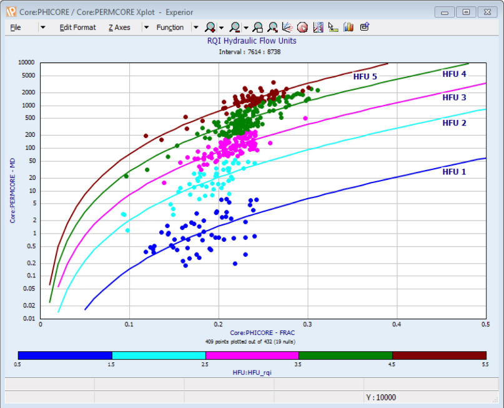504x408 pixels.
Task: Click the window layout icon on toolbar
Action: coord(365,27)
